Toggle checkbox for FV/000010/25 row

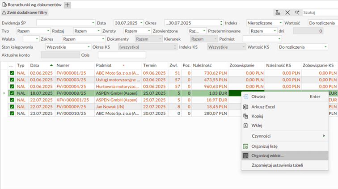pos(12,113)
